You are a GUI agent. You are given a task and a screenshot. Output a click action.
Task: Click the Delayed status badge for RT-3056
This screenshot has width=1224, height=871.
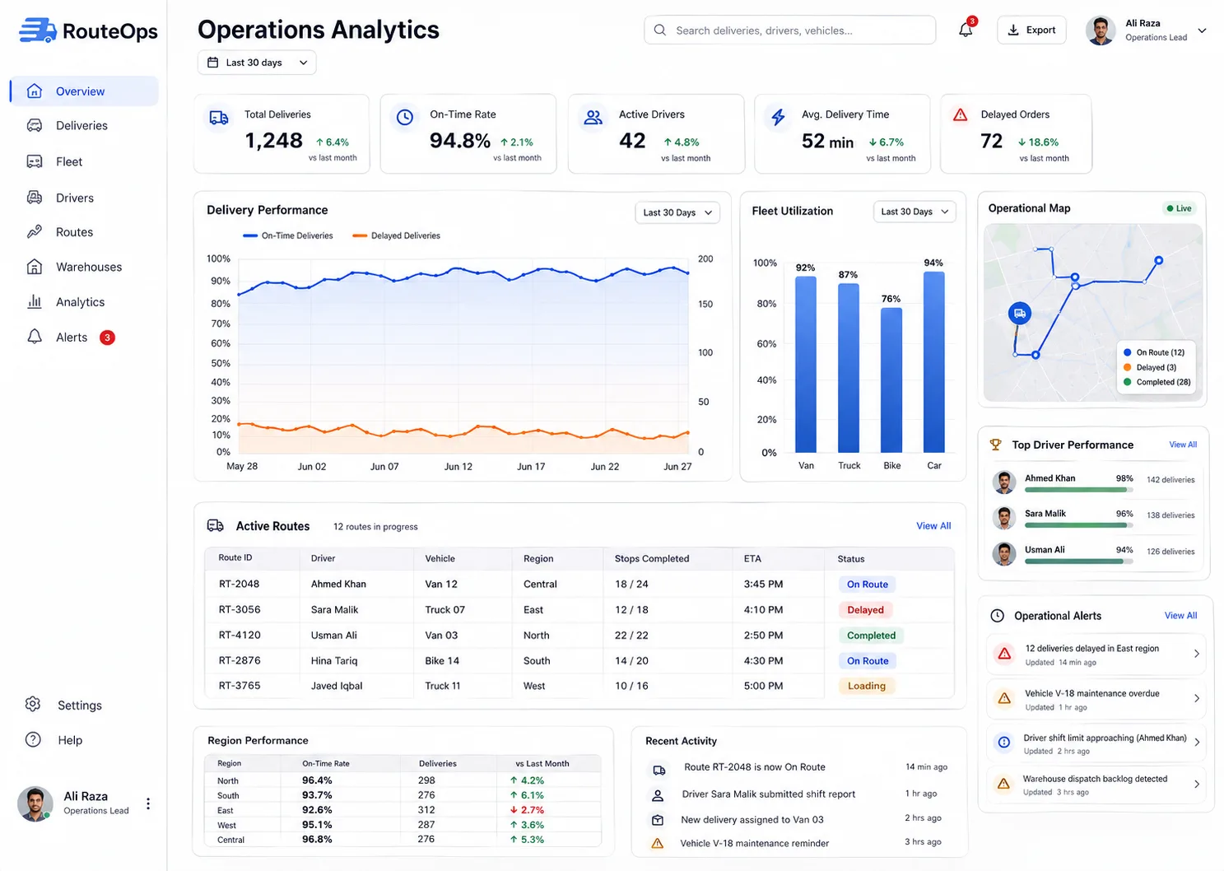pyautogui.click(x=866, y=610)
